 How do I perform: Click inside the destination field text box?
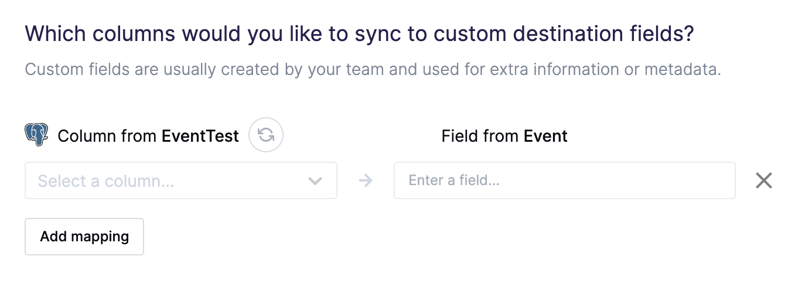[x=565, y=180]
